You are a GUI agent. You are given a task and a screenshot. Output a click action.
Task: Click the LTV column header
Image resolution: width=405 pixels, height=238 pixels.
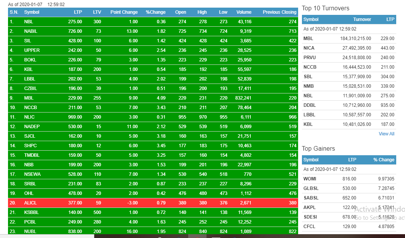[97, 12]
